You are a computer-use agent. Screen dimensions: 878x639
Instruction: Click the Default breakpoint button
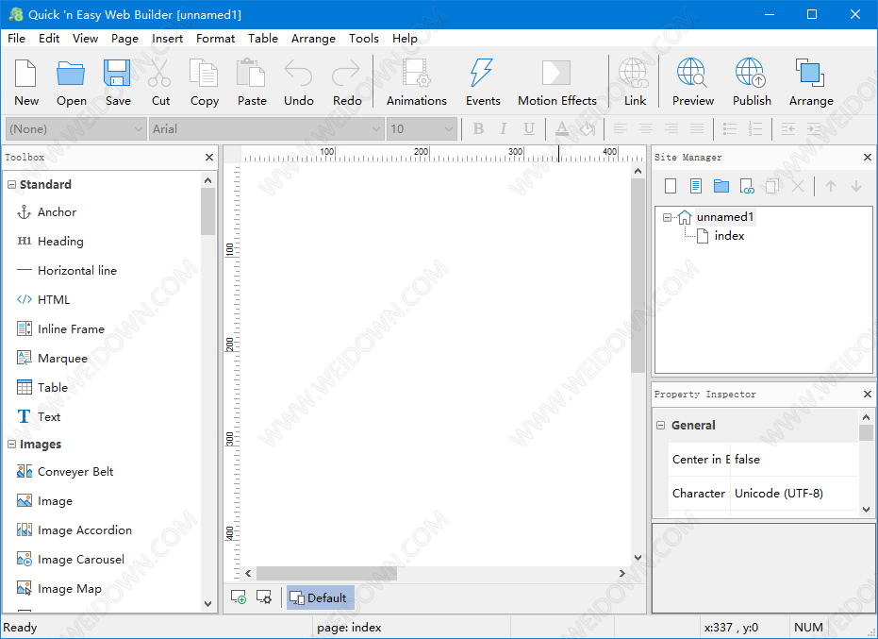point(320,597)
